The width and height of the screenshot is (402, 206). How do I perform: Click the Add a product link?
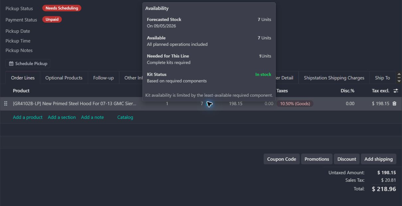[28, 117]
